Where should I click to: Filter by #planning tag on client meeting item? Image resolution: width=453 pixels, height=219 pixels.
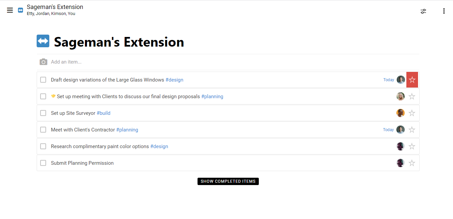coord(212,97)
